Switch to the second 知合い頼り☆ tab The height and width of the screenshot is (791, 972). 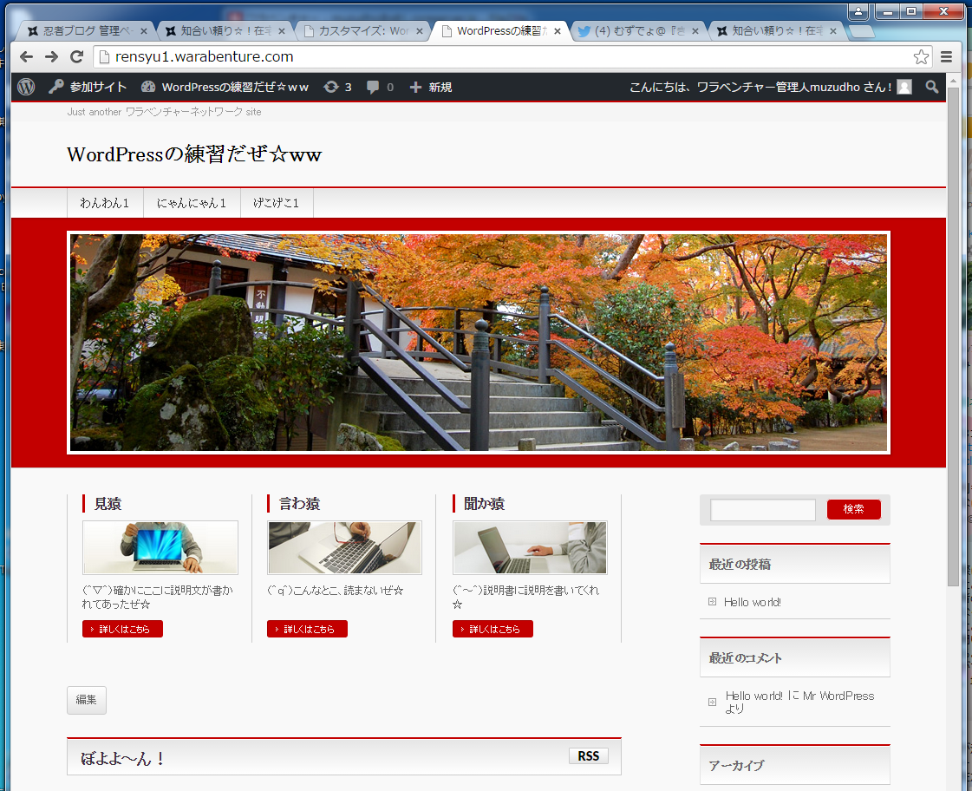[x=778, y=30]
